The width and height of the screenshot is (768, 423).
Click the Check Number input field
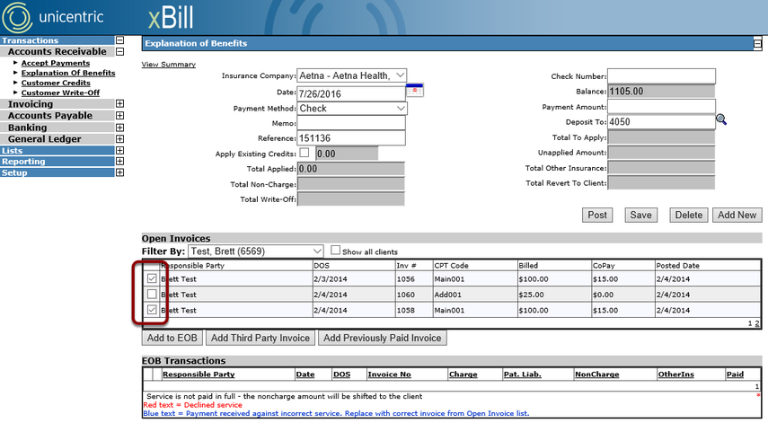[x=661, y=75]
